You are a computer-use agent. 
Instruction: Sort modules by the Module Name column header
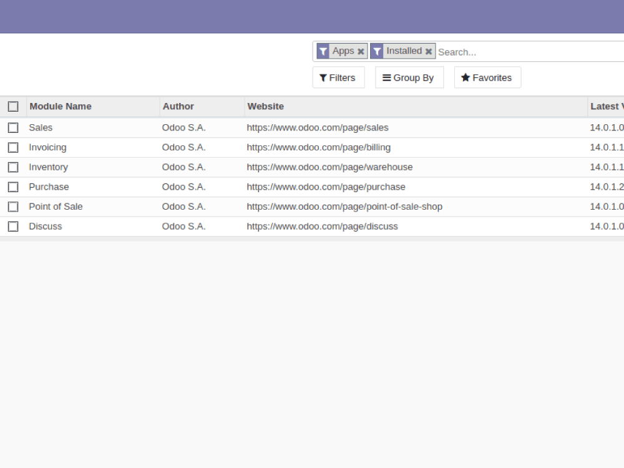pyautogui.click(x=61, y=106)
